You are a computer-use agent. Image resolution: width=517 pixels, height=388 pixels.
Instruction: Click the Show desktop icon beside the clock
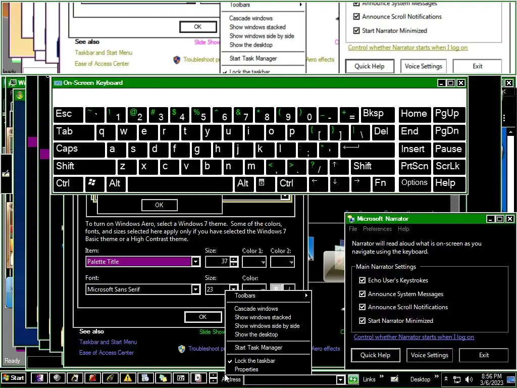[511, 379]
